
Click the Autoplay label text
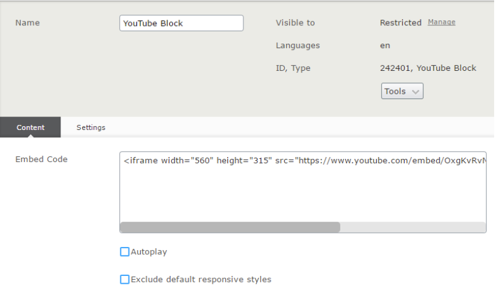pos(149,252)
